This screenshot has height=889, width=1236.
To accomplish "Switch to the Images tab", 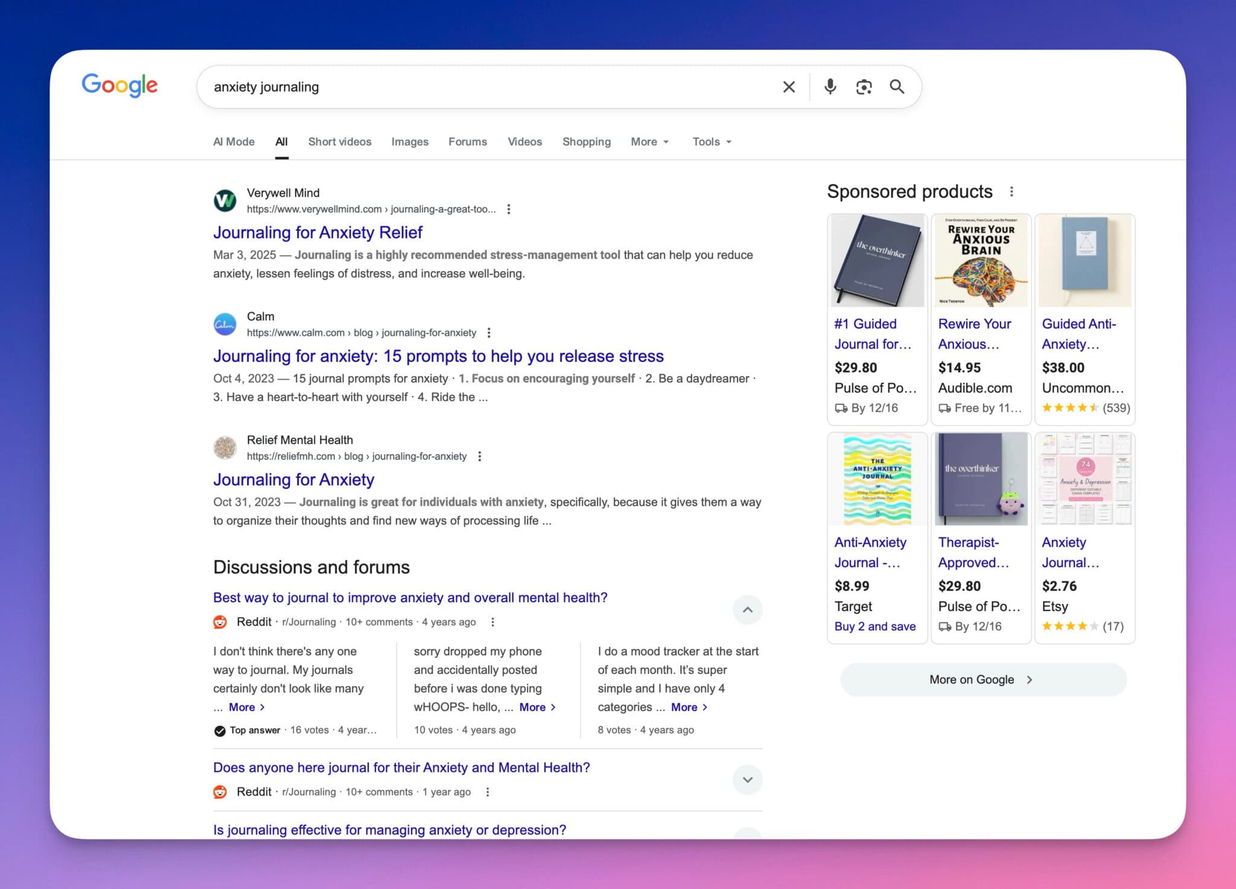I will coord(410,141).
